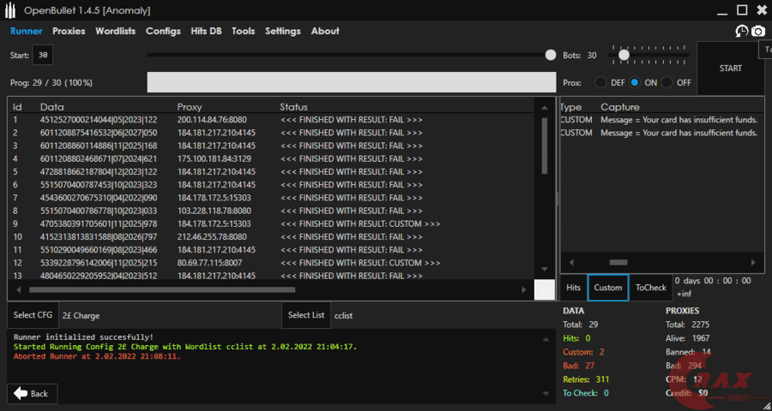Click the Select CFG button

(x=33, y=315)
